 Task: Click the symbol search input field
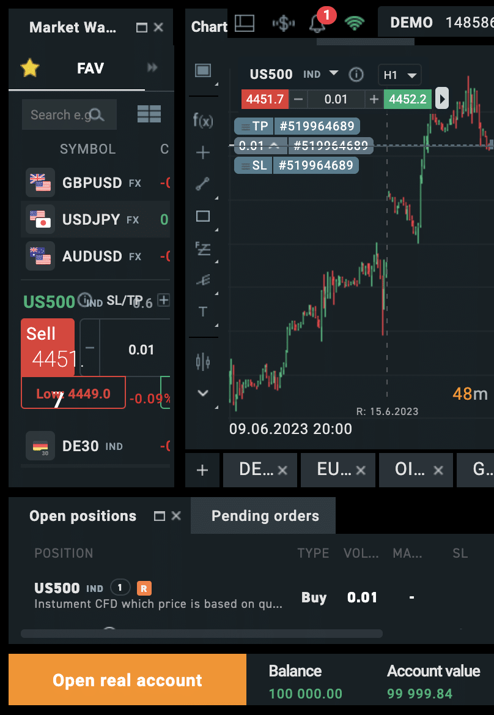point(69,114)
